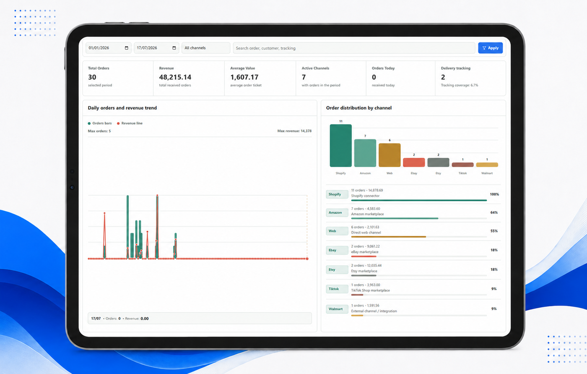Click the 2 orders - 9,061.22 text
Image resolution: width=587 pixels, height=374 pixels.
click(366, 246)
